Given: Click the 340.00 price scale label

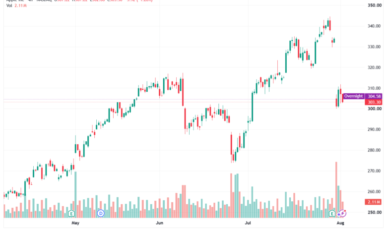Looking at the screenshot, I should [x=375, y=26].
